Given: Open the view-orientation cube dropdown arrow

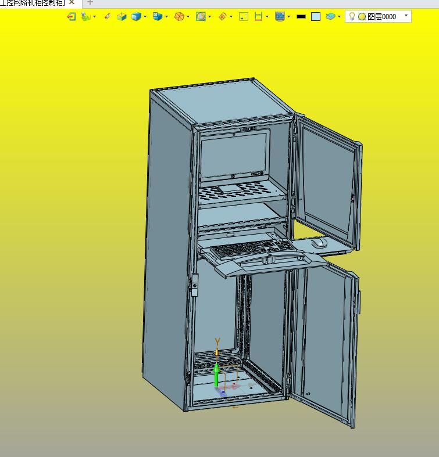Looking at the screenshot, I should coord(167,17).
